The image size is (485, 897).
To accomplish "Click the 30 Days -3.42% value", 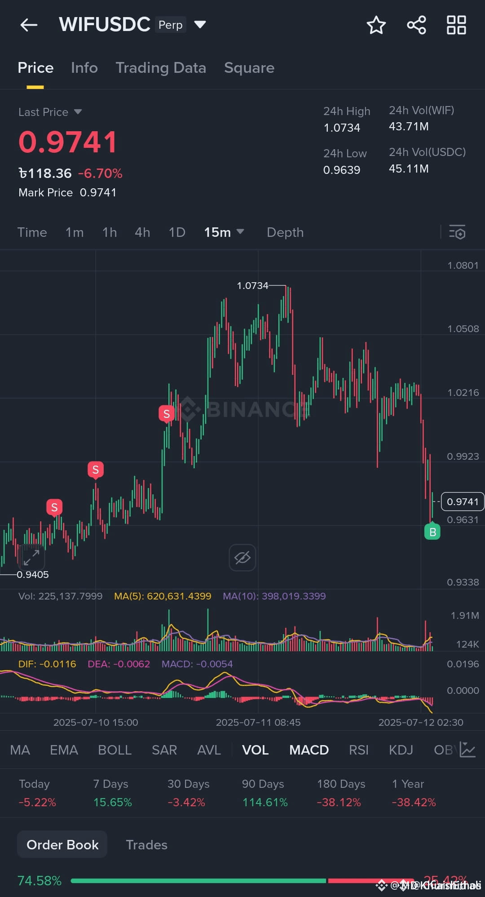I will coord(186,802).
